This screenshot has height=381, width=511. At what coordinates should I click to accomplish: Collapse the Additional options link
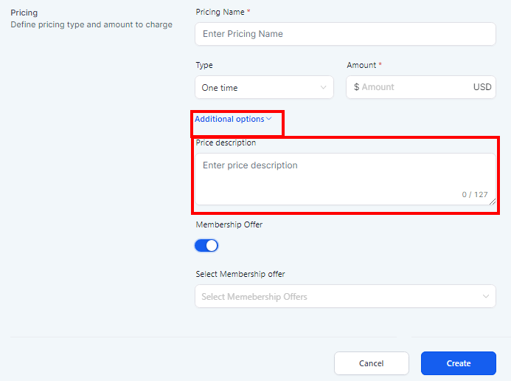[229, 120]
